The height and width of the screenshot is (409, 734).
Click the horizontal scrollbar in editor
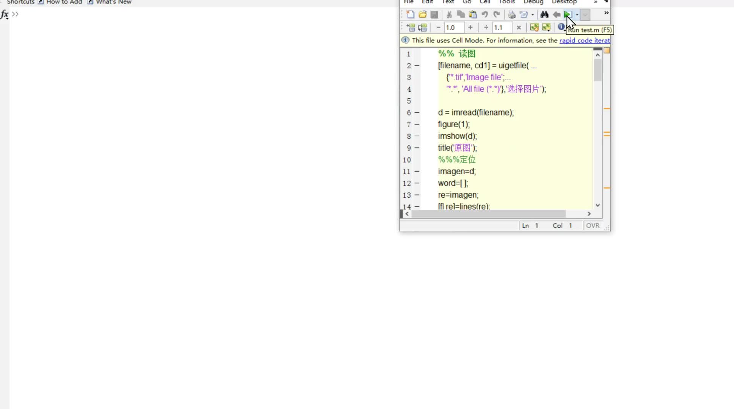(488, 214)
